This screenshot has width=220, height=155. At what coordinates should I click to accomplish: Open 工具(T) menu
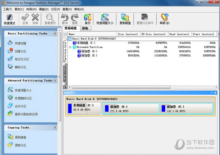point(8,9)
